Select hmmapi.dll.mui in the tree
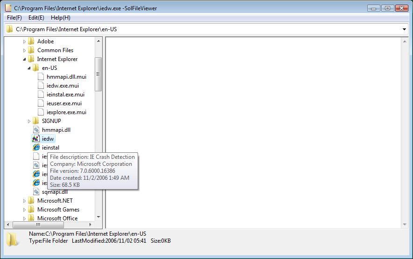413x259 pixels. pyautogui.click(x=66, y=76)
